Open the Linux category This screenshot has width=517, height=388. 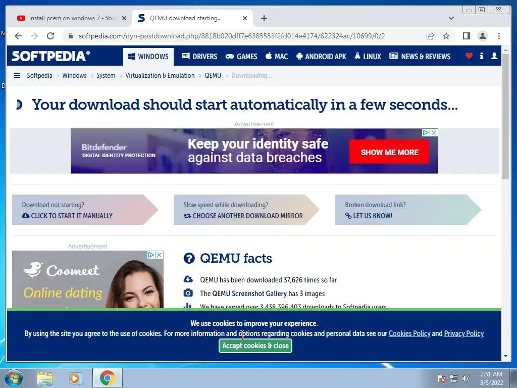(368, 57)
